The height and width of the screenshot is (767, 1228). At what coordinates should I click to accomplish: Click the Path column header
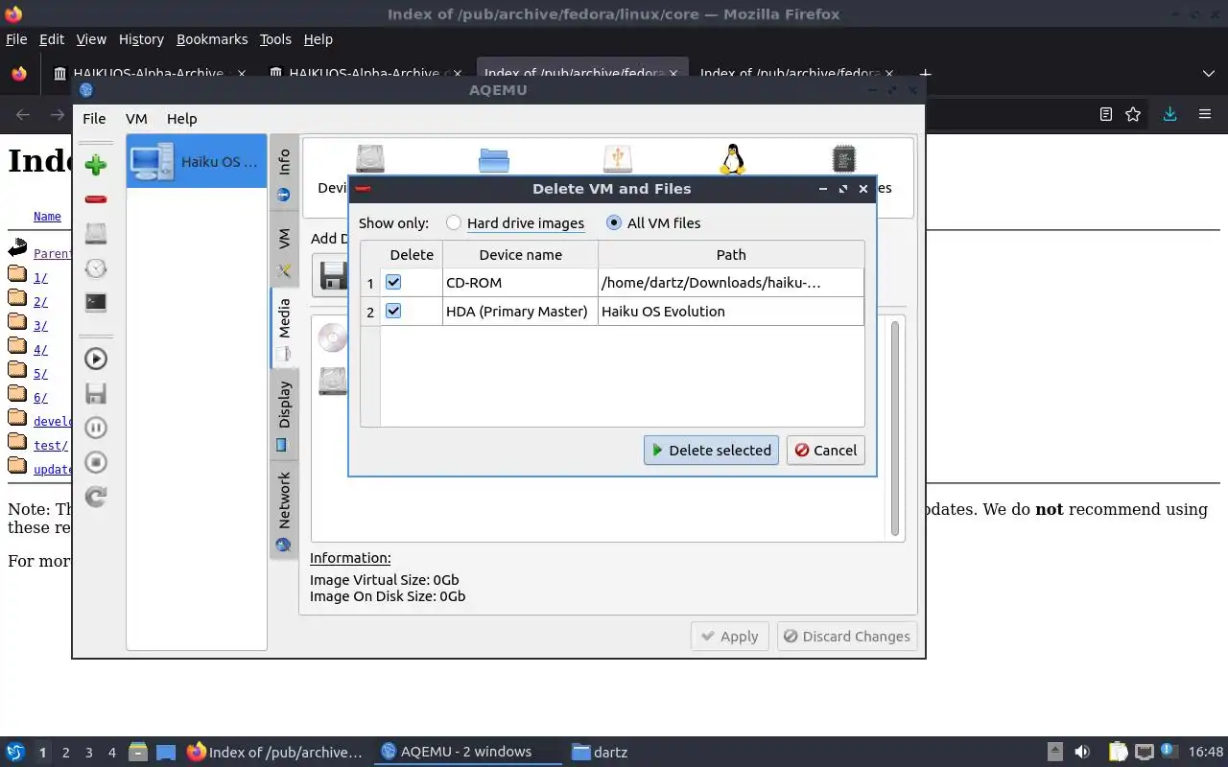(731, 254)
